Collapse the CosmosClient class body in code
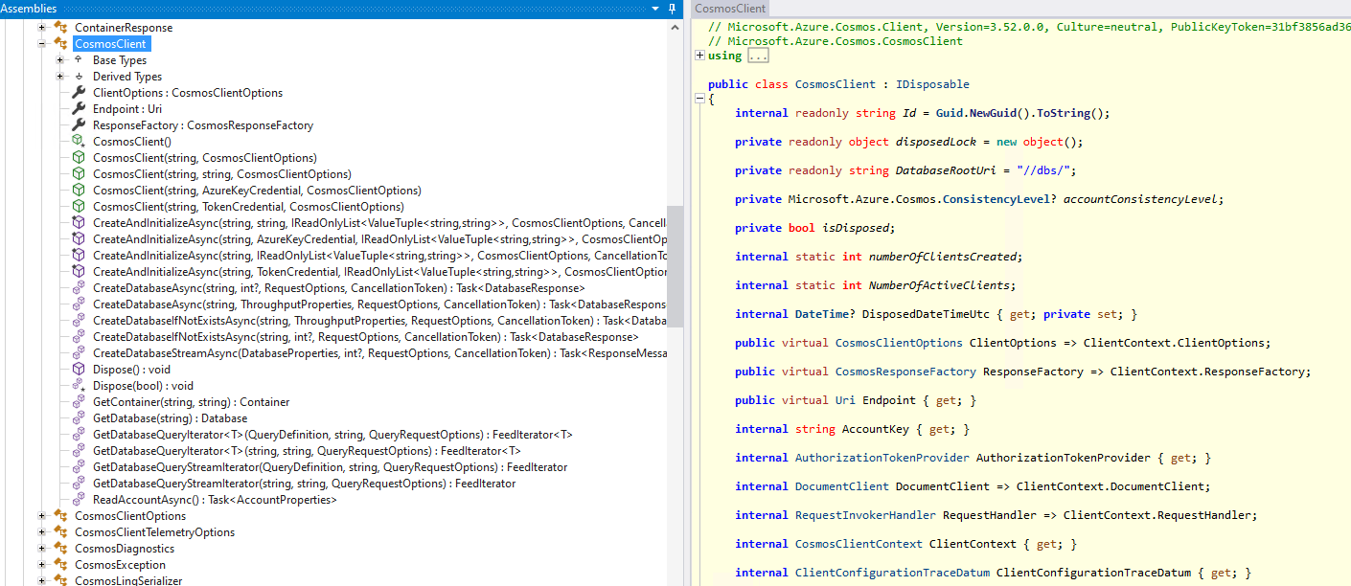The width and height of the screenshot is (1351, 586). click(699, 99)
